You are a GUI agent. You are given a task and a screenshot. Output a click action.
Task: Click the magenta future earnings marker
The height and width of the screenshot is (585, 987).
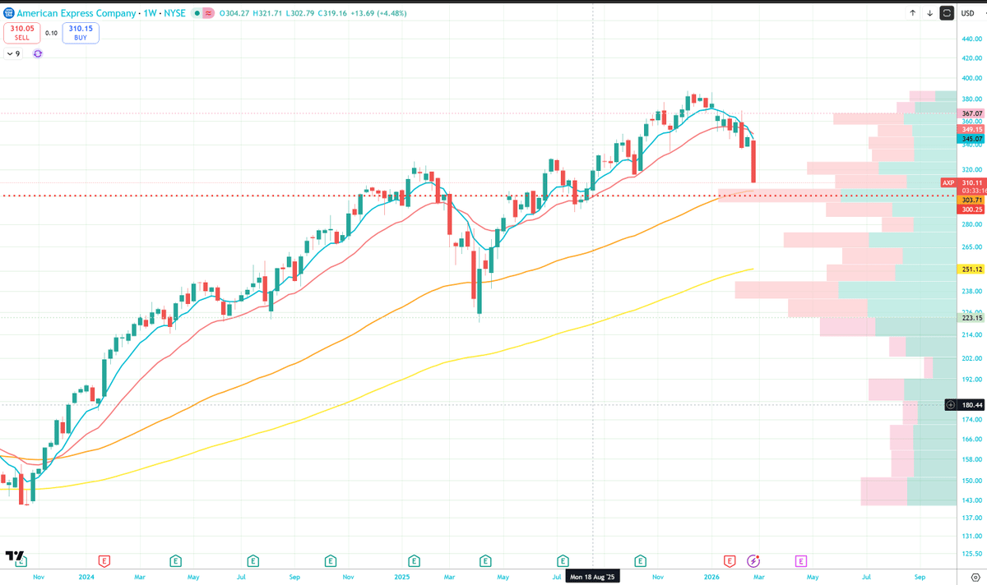click(800, 561)
